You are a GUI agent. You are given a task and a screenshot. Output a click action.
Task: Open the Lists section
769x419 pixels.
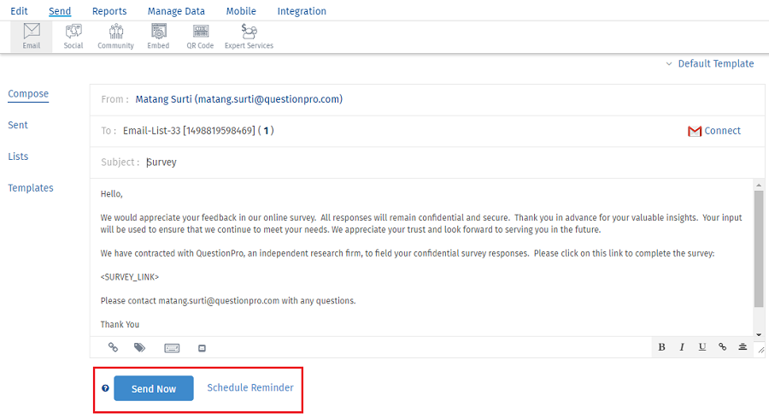tap(18, 156)
